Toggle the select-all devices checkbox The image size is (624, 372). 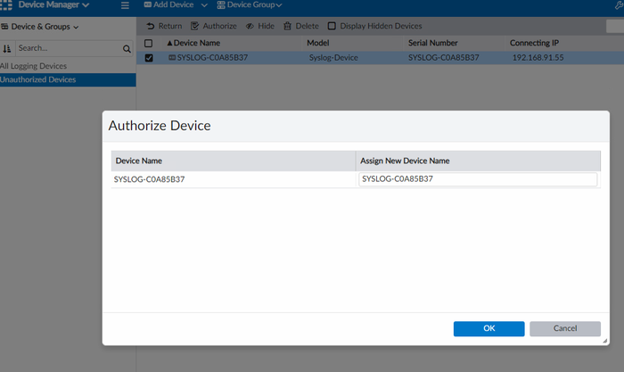[x=149, y=43]
